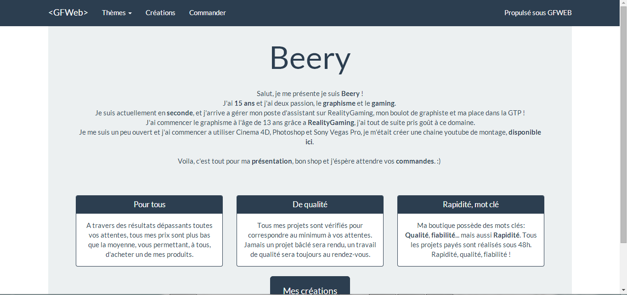Select the 'Pour tous' panel header

tap(149, 204)
